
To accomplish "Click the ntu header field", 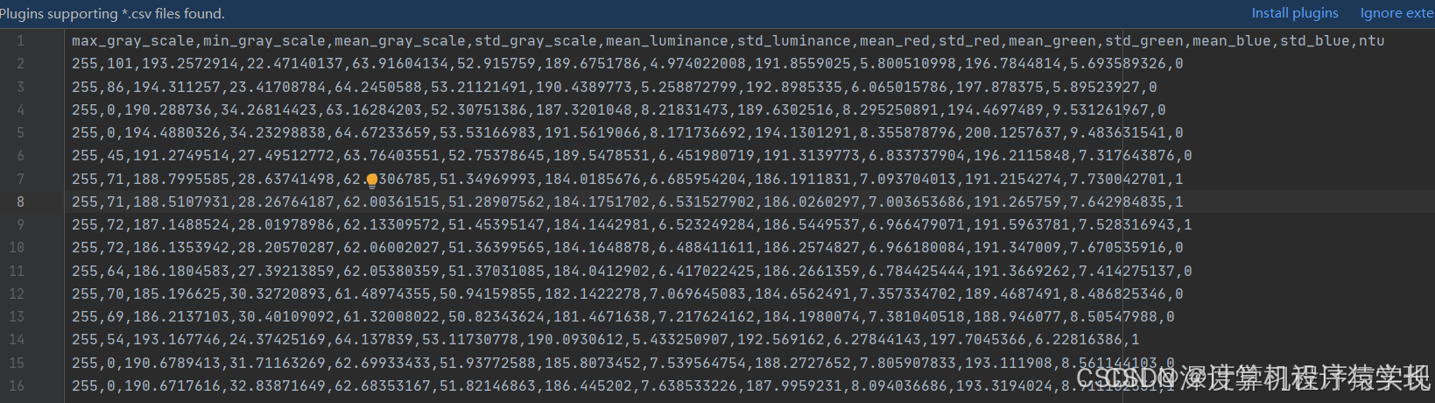I will pyautogui.click(x=1372, y=41).
